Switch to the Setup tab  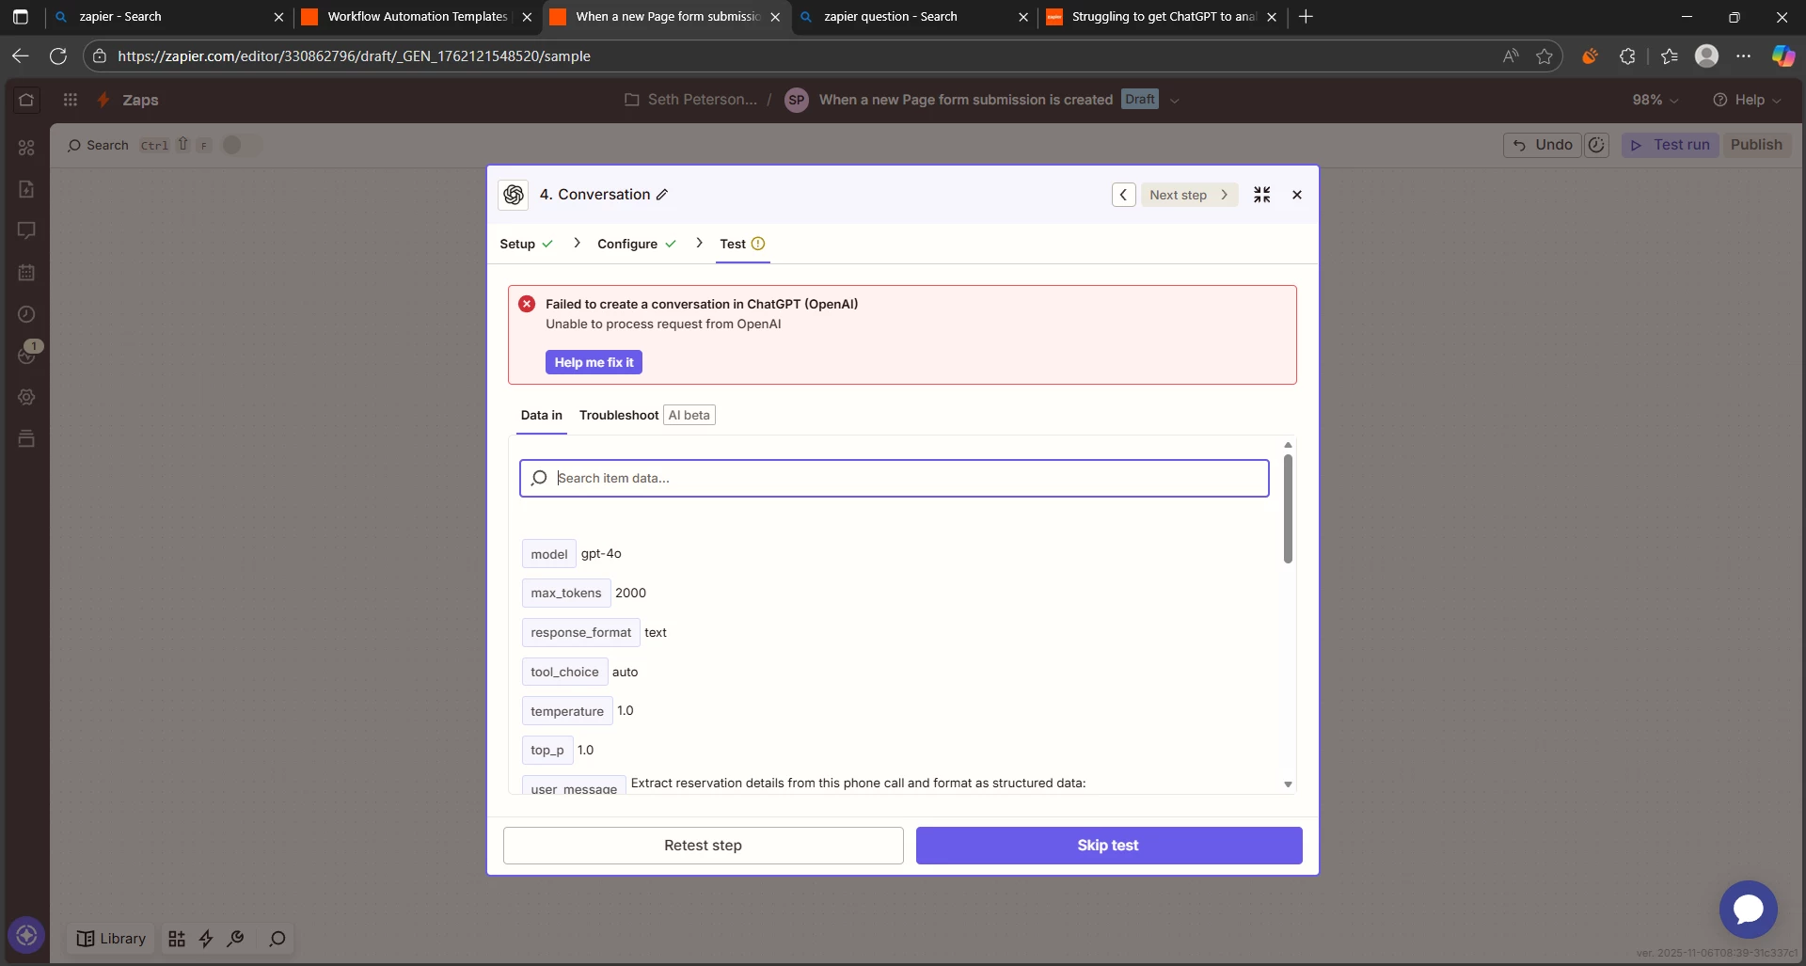coord(526,244)
